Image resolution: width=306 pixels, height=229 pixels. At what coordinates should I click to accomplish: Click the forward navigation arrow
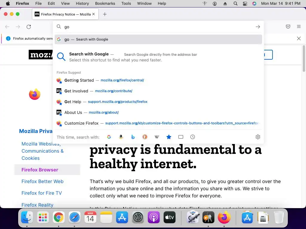pyautogui.click(x=18, y=27)
